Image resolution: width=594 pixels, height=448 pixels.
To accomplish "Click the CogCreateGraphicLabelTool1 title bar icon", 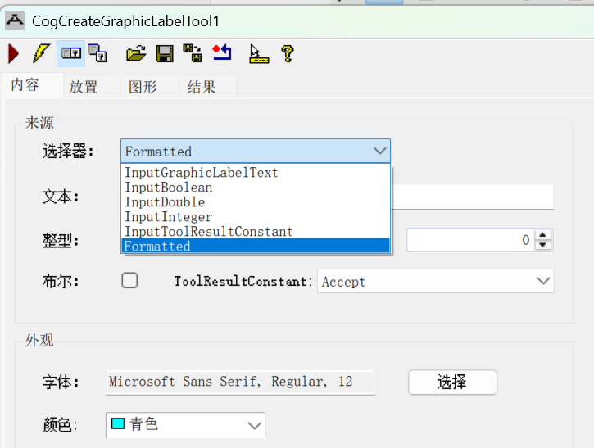I will click(15, 20).
